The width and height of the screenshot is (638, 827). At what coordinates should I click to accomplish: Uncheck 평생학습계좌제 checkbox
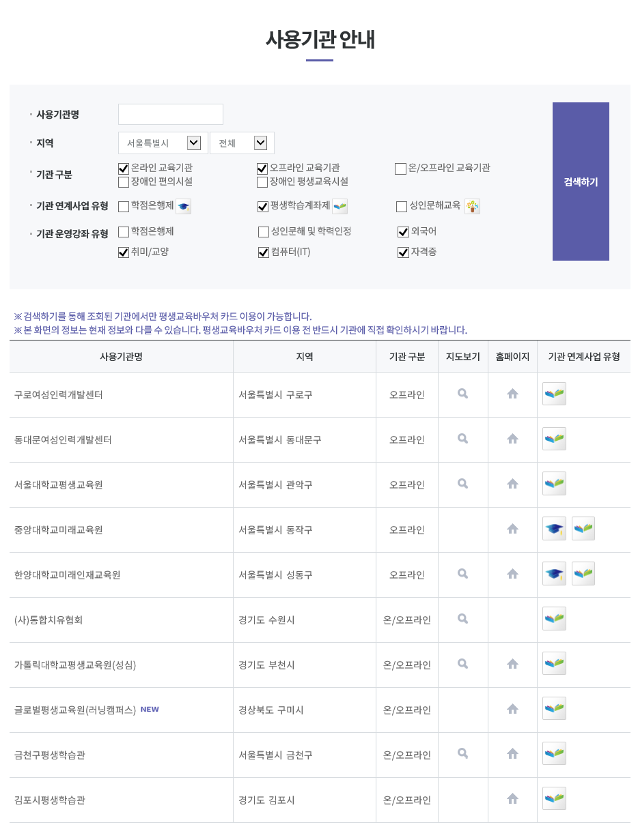262,206
